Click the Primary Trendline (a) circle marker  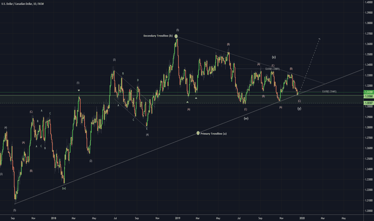pos(198,133)
